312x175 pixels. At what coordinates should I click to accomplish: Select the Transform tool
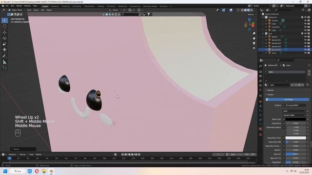[4, 50]
